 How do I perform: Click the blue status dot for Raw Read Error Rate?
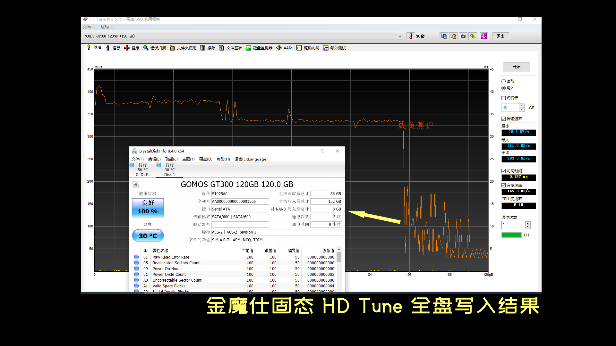click(136, 257)
